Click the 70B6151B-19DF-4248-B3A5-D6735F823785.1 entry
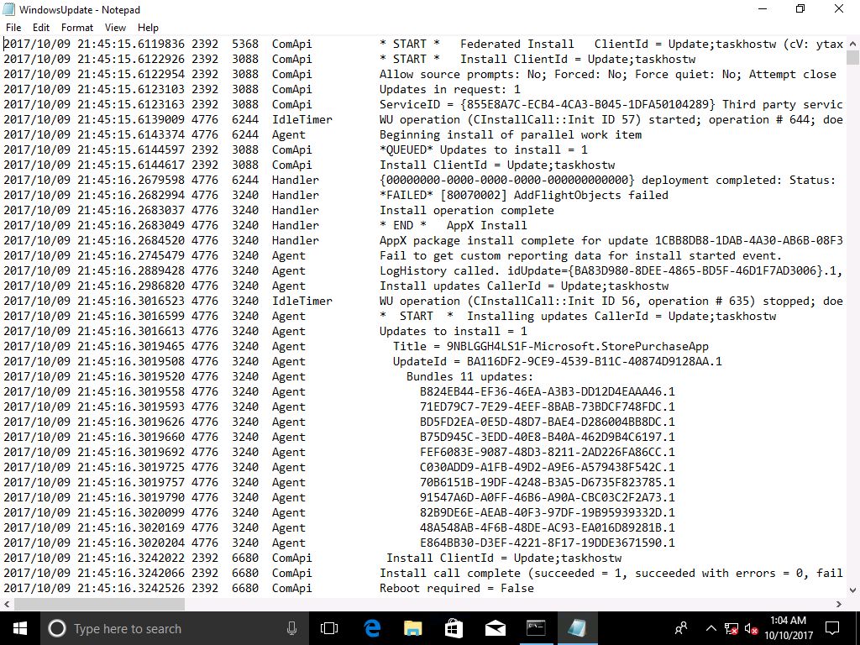860x645 pixels. (548, 483)
